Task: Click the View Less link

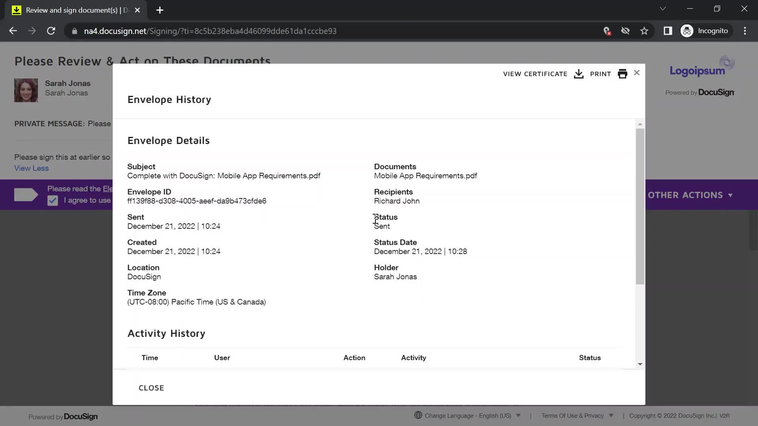Action: pos(32,168)
